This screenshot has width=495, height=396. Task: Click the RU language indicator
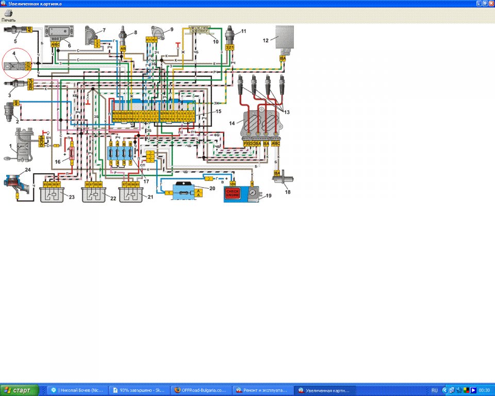pos(434,390)
